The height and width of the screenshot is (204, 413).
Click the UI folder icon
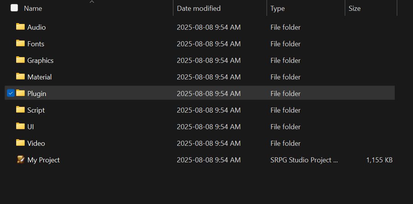tap(20, 126)
